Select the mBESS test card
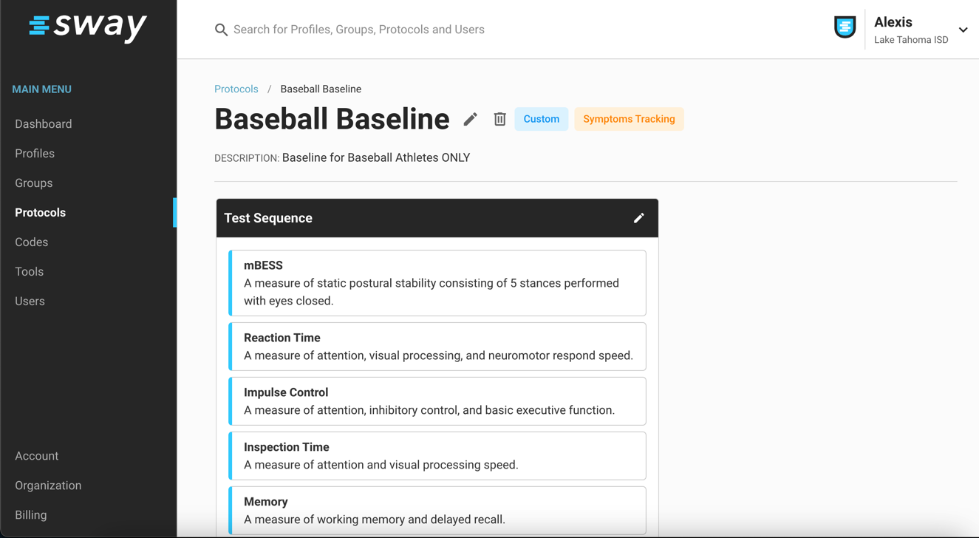This screenshot has height=538, width=979. tap(437, 283)
